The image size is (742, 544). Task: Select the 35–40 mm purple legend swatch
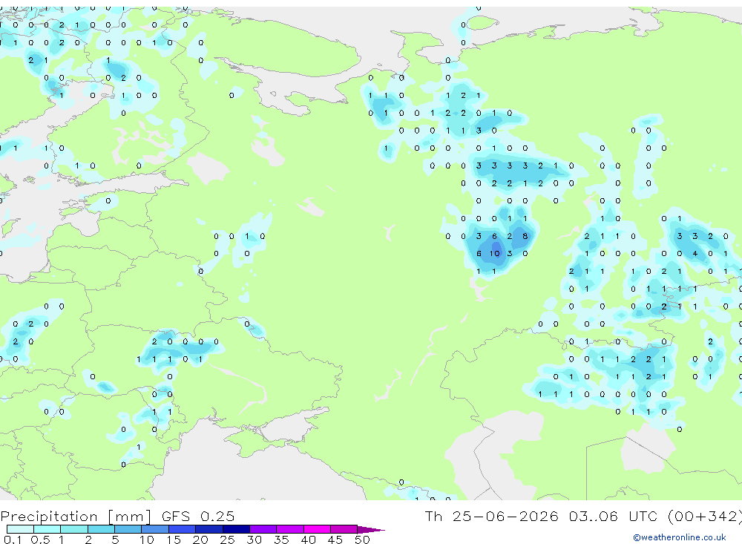click(290, 529)
